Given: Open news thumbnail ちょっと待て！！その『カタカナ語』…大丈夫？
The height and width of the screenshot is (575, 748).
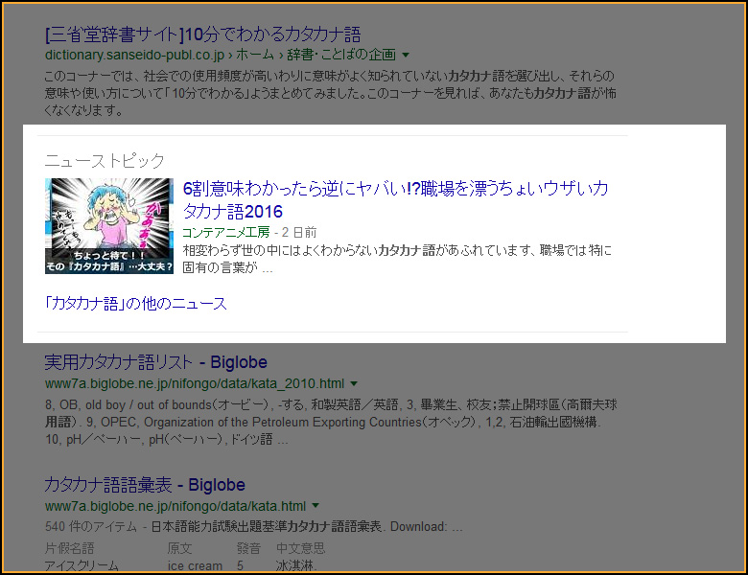Looking at the screenshot, I should point(109,226).
